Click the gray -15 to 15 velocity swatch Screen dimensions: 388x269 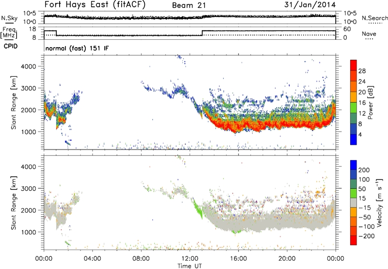click(354, 202)
